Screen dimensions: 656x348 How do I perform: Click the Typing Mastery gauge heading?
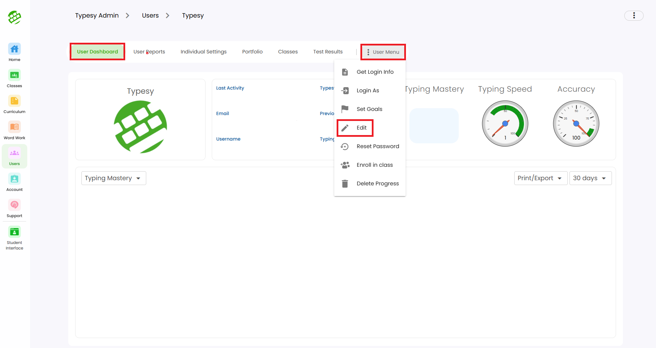click(x=435, y=89)
